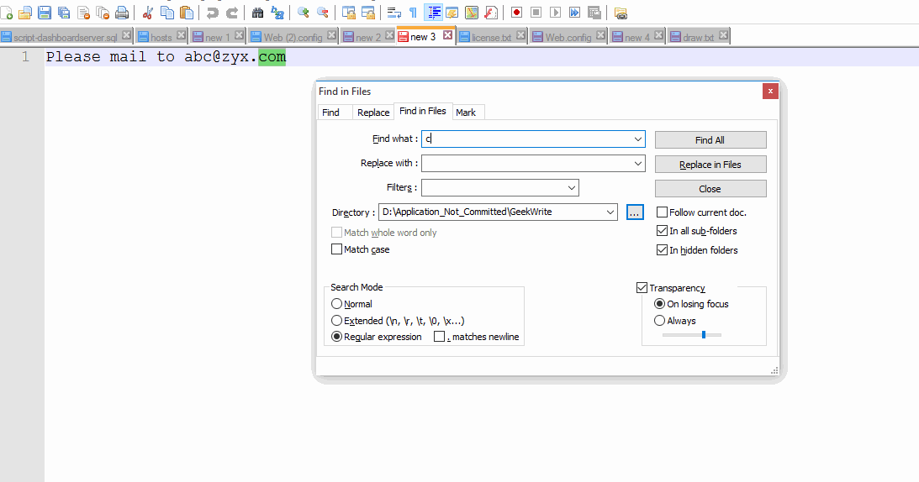Click the Close All documents toolbar icon
Viewport: 919px width, 482px height.
click(103, 13)
